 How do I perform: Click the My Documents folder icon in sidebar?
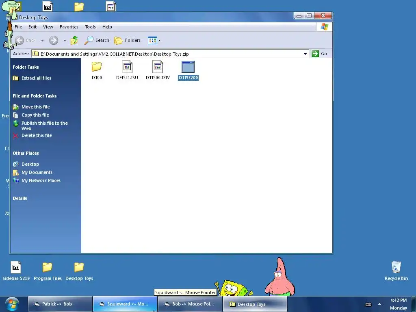click(16, 172)
